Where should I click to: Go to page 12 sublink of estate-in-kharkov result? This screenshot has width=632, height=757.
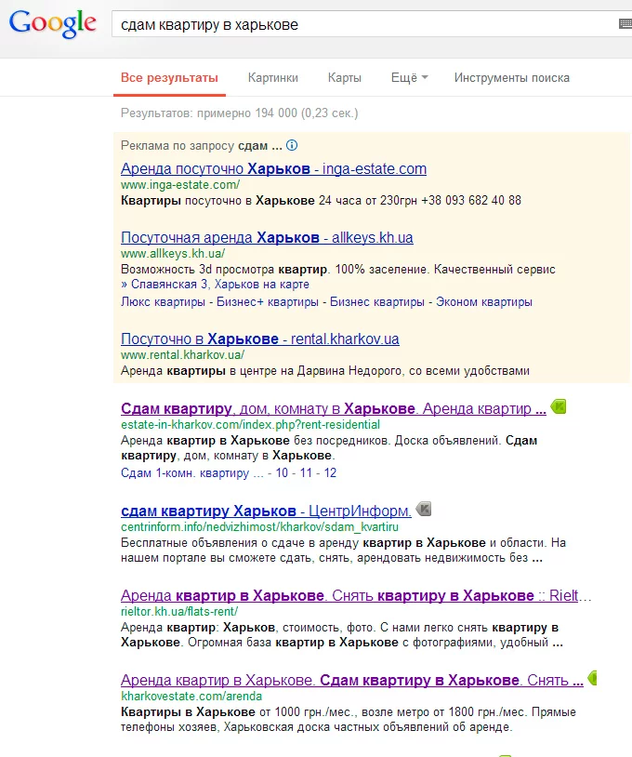(x=330, y=472)
